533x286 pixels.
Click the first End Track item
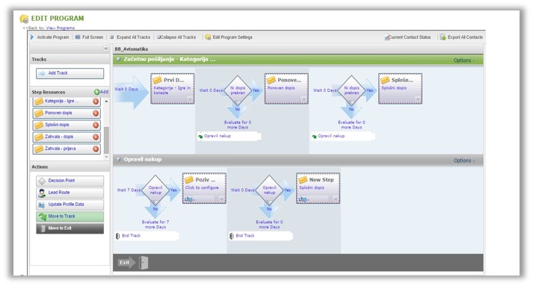[147, 236]
